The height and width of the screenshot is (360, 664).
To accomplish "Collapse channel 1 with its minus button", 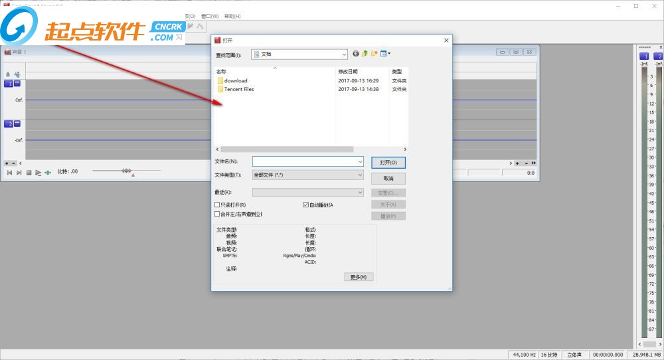I will point(17,84).
